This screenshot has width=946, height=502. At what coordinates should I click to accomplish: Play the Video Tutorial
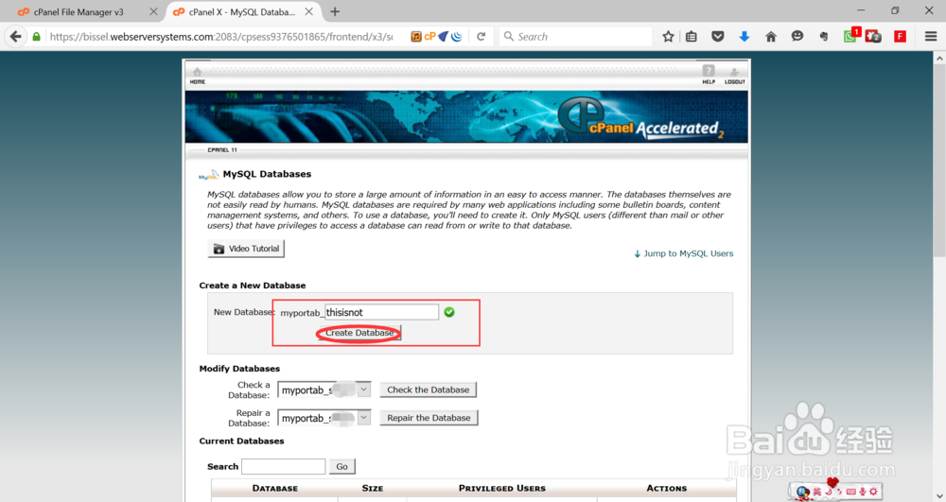246,249
